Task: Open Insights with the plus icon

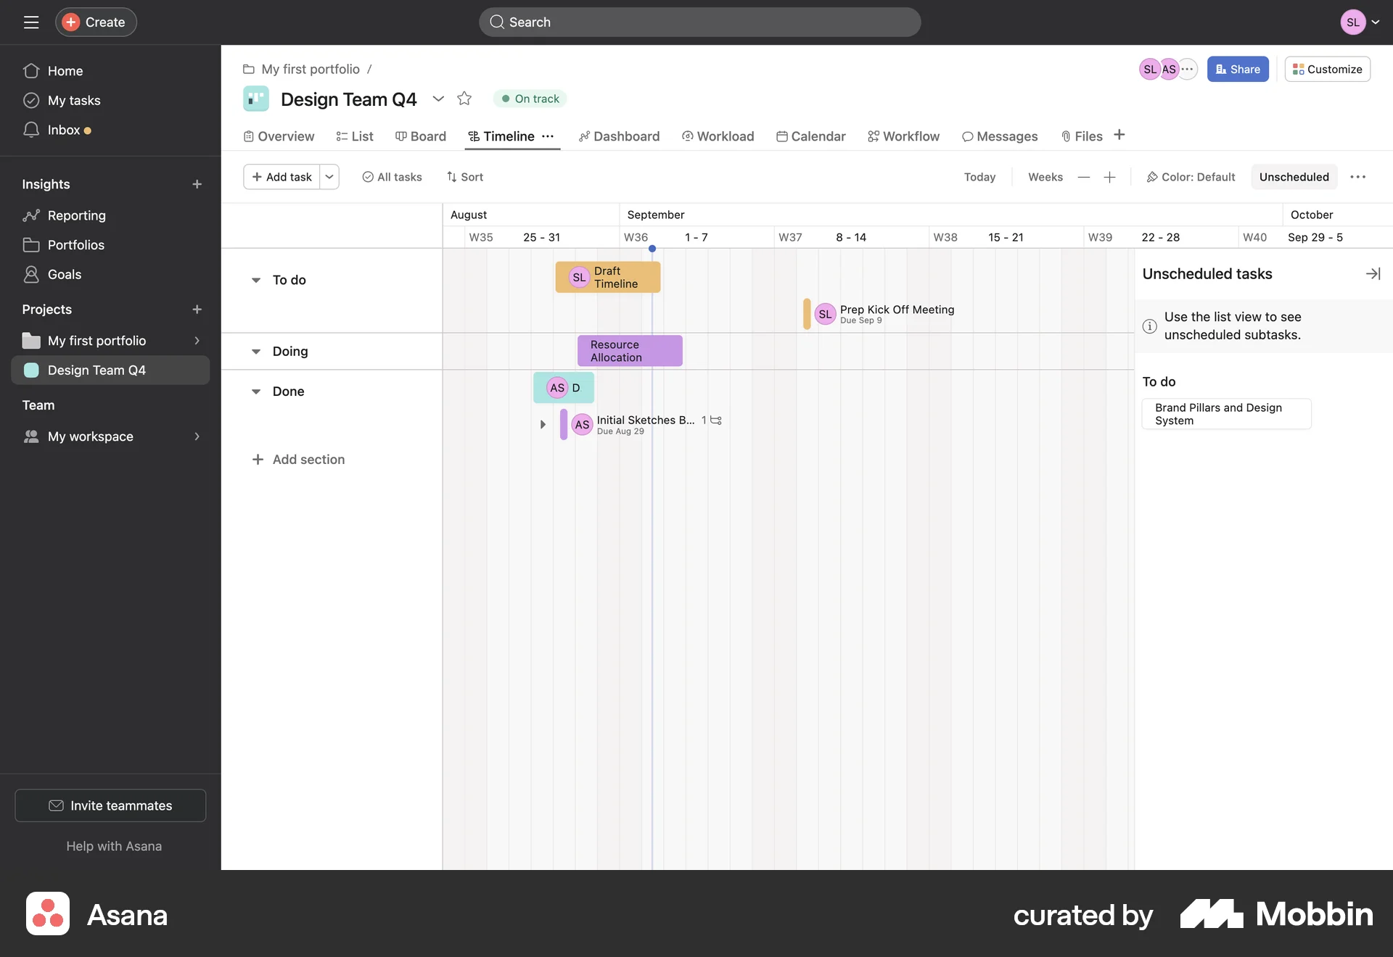Action: click(x=197, y=184)
